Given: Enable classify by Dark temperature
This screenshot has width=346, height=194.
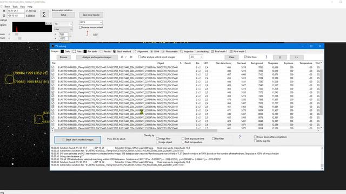Looking at the screenshot, I should tap(192, 142).
